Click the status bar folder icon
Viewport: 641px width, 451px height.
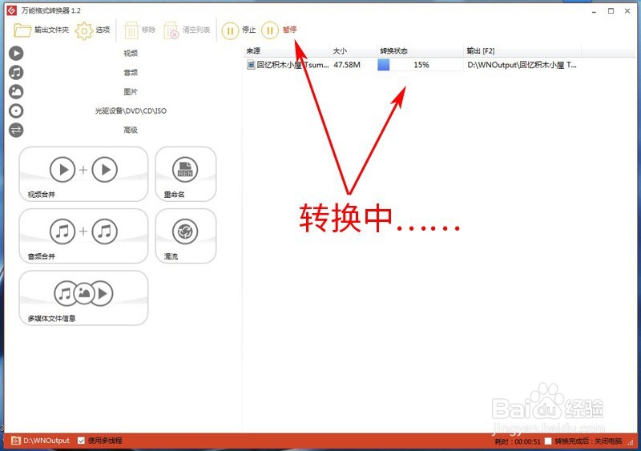click(x=16, y=441)
